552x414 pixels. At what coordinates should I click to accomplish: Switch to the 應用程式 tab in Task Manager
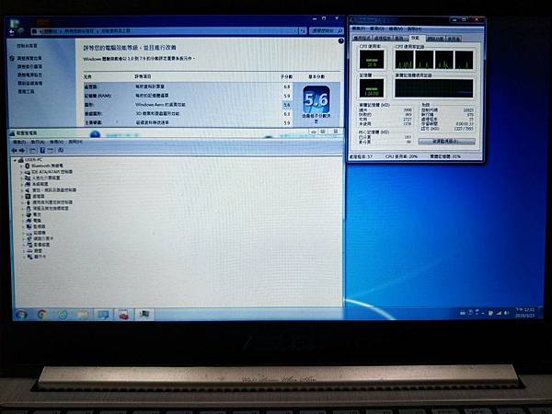click(x=362, y=39)
